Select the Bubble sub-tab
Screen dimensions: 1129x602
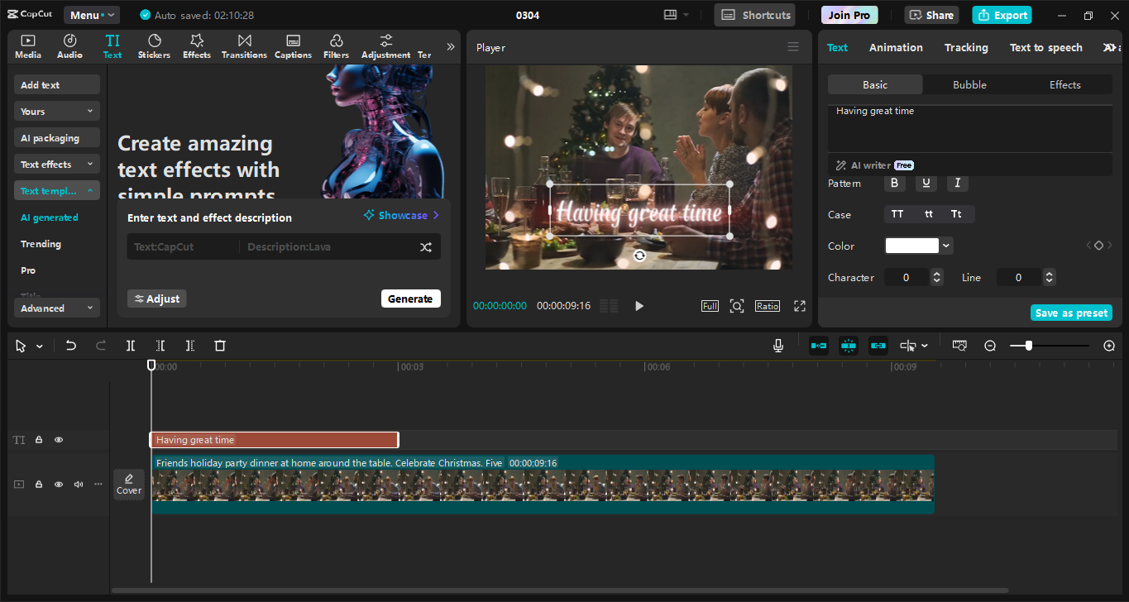969,84
